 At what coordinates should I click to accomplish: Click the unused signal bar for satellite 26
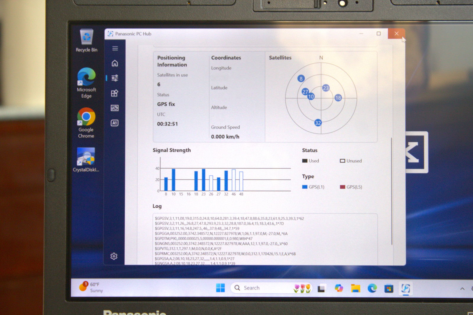pyautogui.click(x=211, y=183)
